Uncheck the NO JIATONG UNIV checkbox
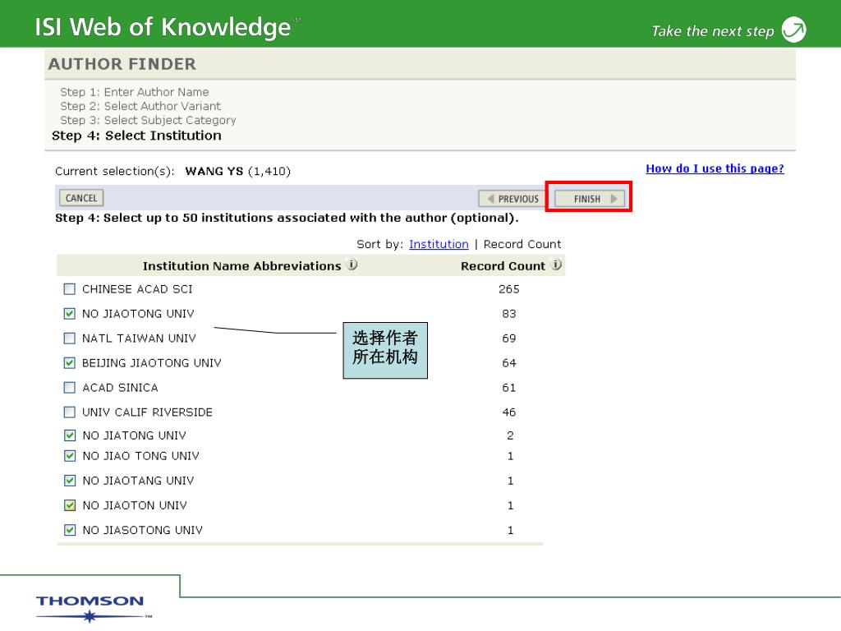The height and width of the screenshot is (631, 841). pos(70,435)
